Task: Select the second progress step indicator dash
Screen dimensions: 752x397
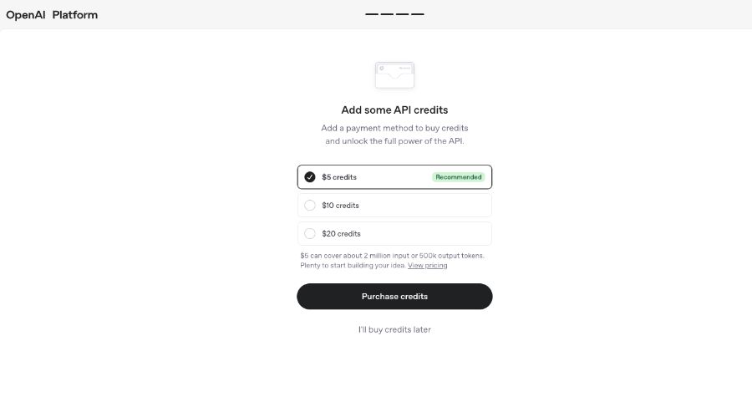Action: [x=387, y=14]
